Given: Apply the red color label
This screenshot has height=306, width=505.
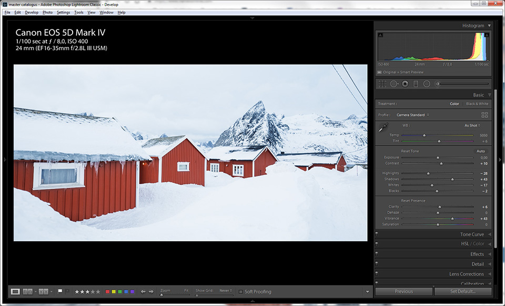Looking at the screenshot, I should [107, 292].
